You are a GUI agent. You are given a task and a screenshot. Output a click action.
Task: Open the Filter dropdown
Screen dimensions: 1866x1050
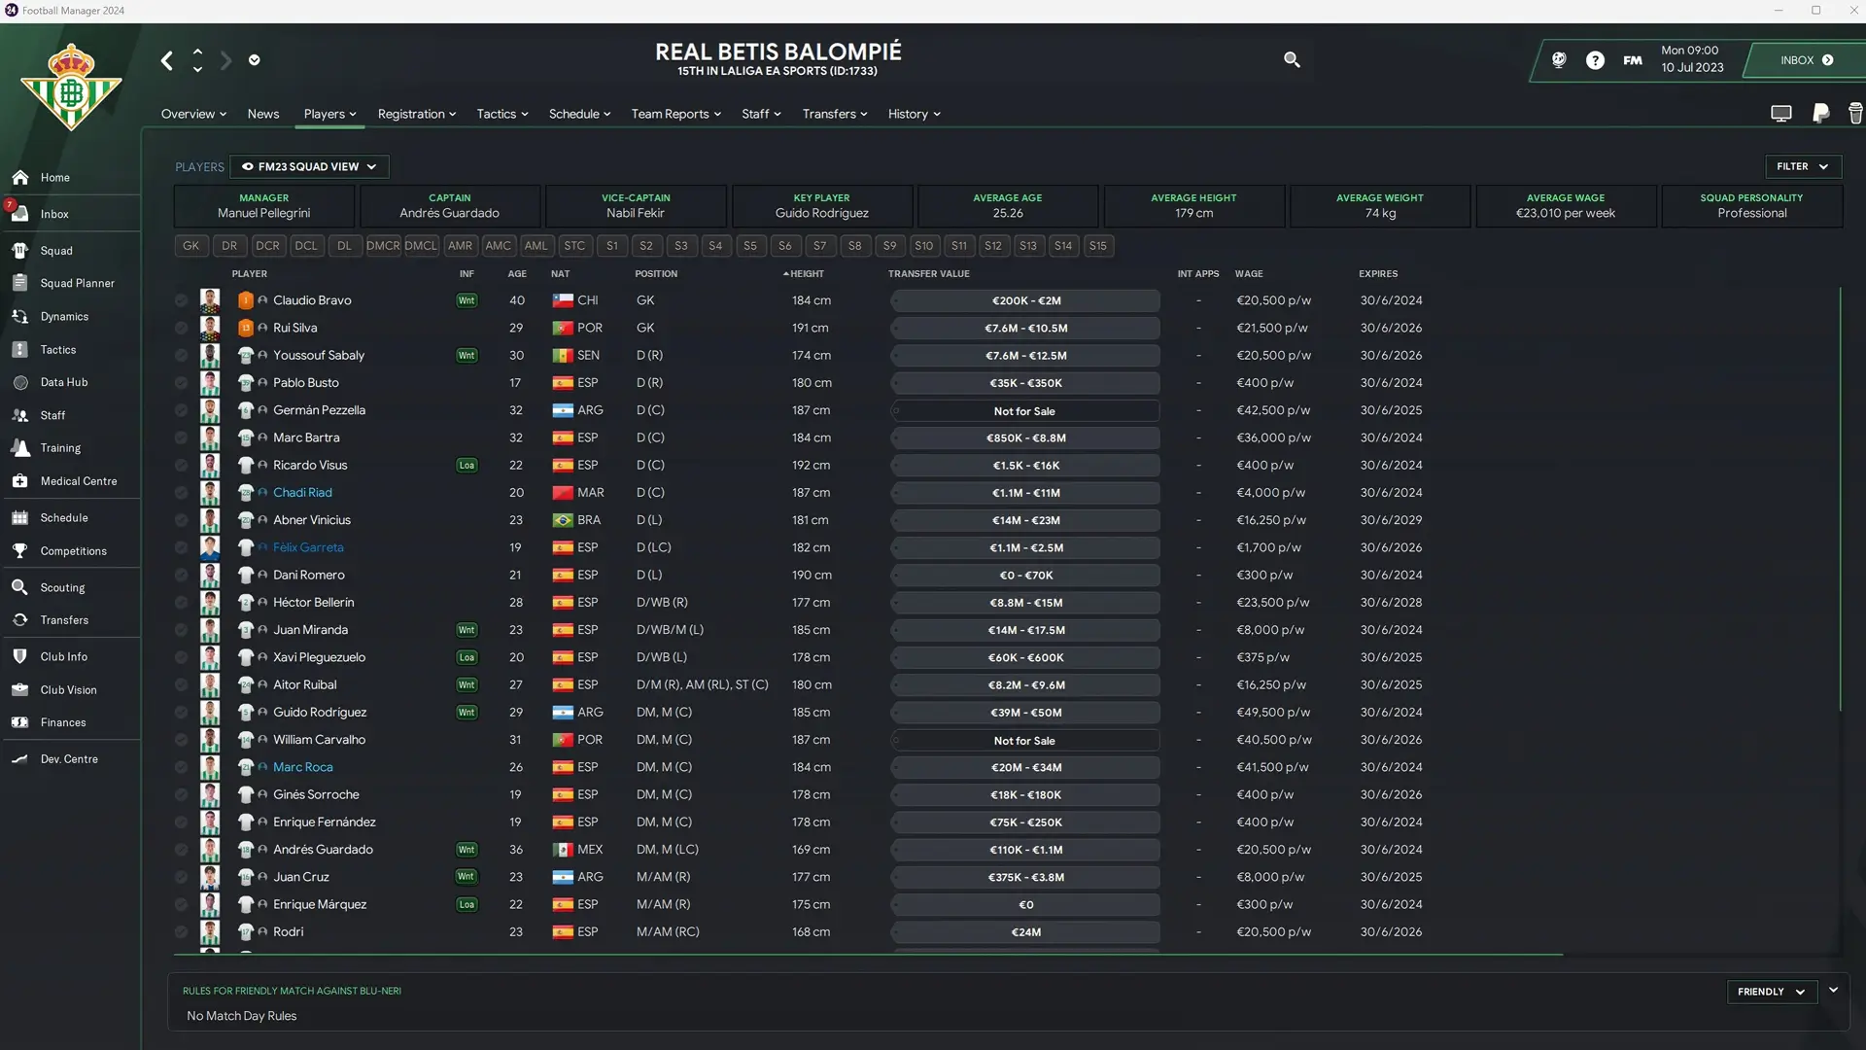(1803, 166)
